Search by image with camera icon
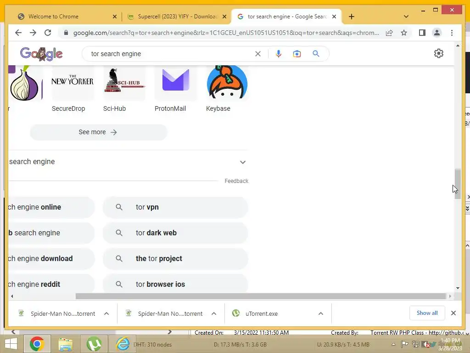470x353 pixels. point(297,54)
